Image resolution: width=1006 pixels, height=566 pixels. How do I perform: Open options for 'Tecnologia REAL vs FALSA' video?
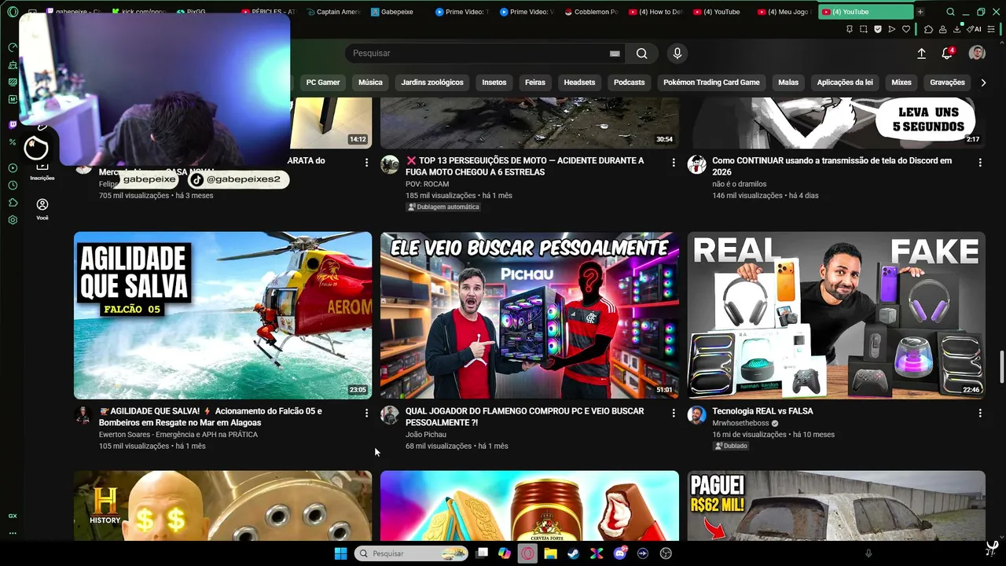979,413
